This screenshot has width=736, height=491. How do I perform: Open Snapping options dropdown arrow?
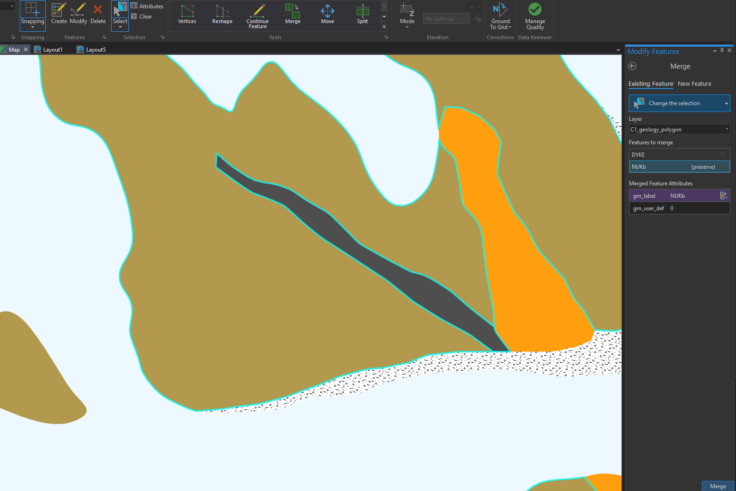tap(32, 27)
